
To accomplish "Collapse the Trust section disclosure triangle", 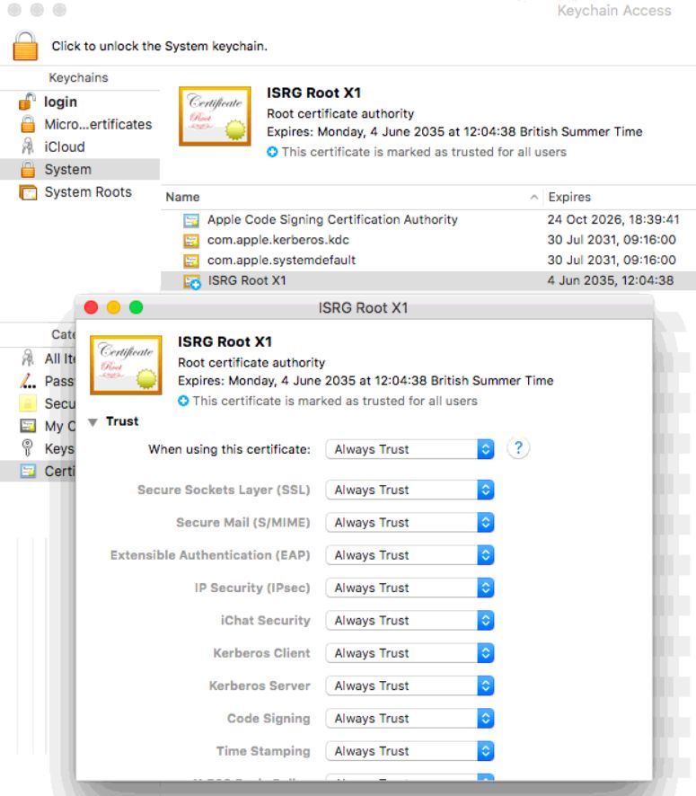I will [93, 422].
